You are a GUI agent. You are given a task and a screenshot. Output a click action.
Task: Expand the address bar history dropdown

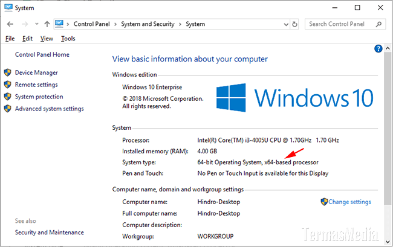286,24
